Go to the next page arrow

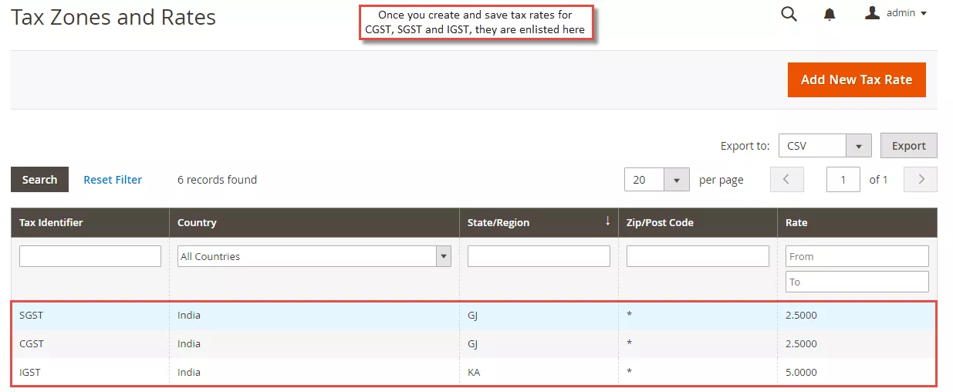tap(921, 180)
